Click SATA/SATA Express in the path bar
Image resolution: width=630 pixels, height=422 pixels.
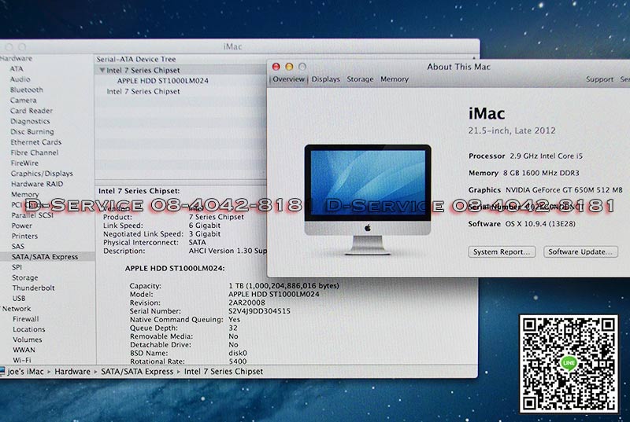coord(137,372)
